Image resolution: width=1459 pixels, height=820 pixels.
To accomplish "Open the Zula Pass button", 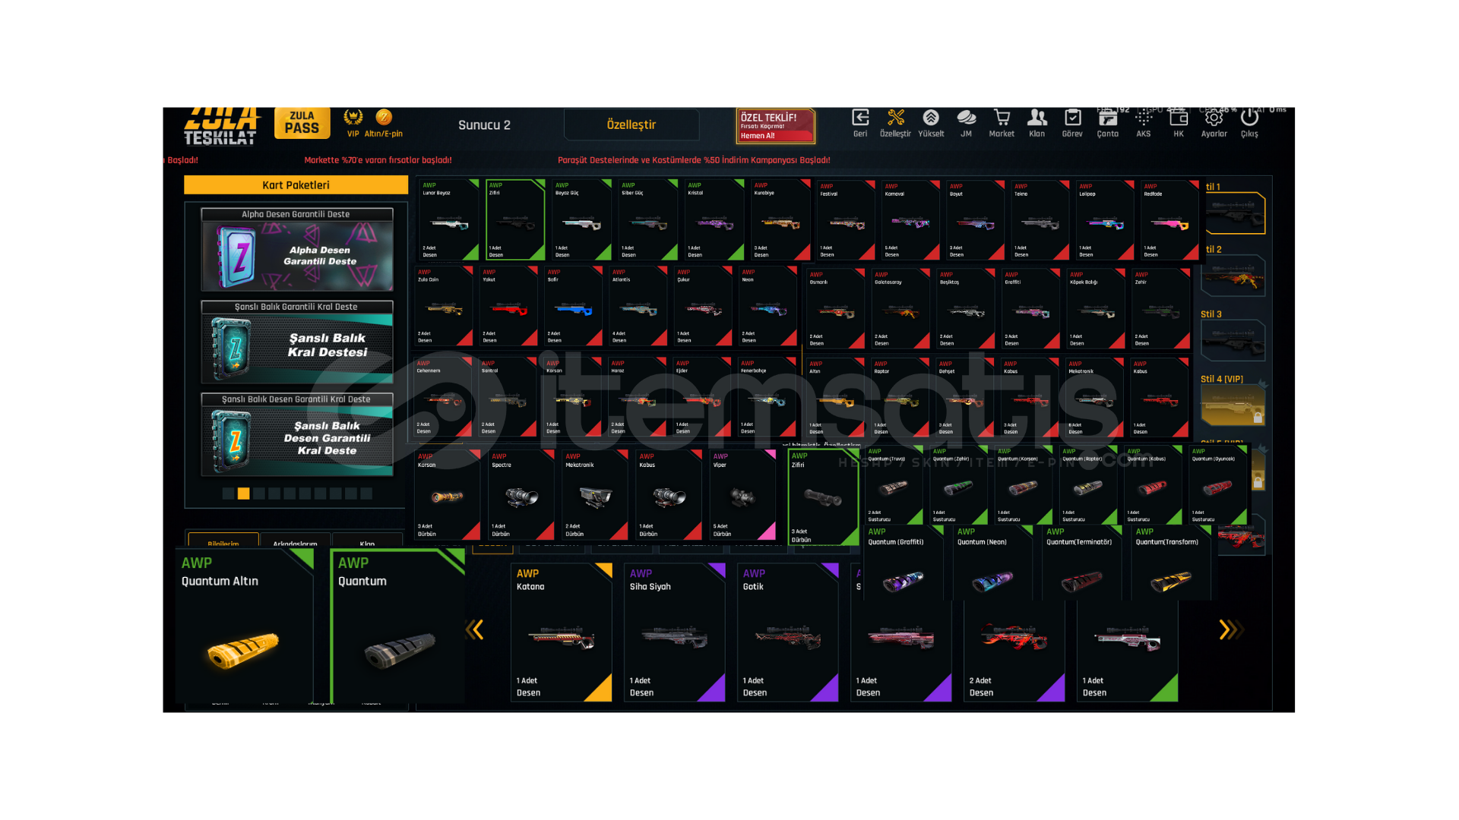I will pos(302,123).
